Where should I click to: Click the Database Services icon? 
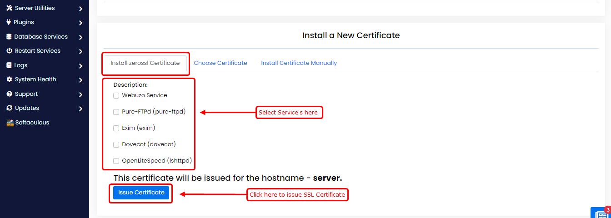pyautogui.click(x=9, y=37)
